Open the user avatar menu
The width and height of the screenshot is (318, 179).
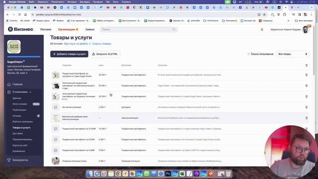(306, 29)
